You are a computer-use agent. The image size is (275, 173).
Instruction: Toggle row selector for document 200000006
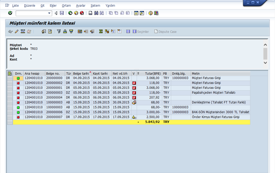[x=10, y=112]
